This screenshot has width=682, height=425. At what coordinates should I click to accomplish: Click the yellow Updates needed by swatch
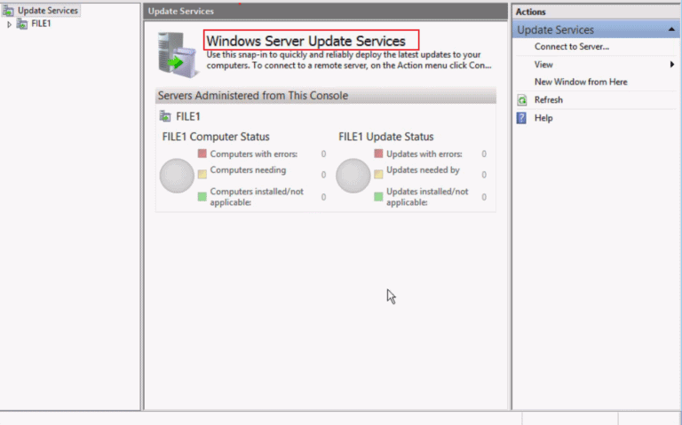378,174
